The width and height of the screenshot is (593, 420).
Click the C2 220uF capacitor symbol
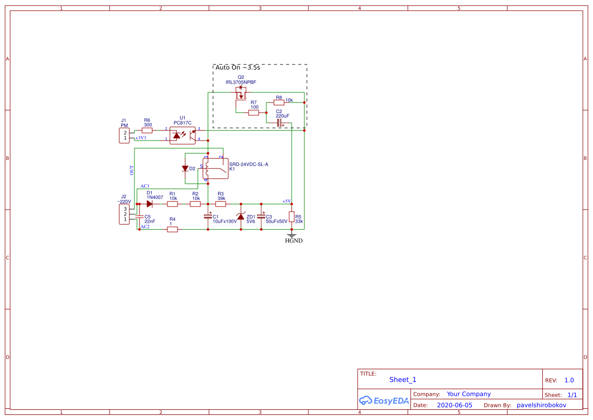[280, 122]
